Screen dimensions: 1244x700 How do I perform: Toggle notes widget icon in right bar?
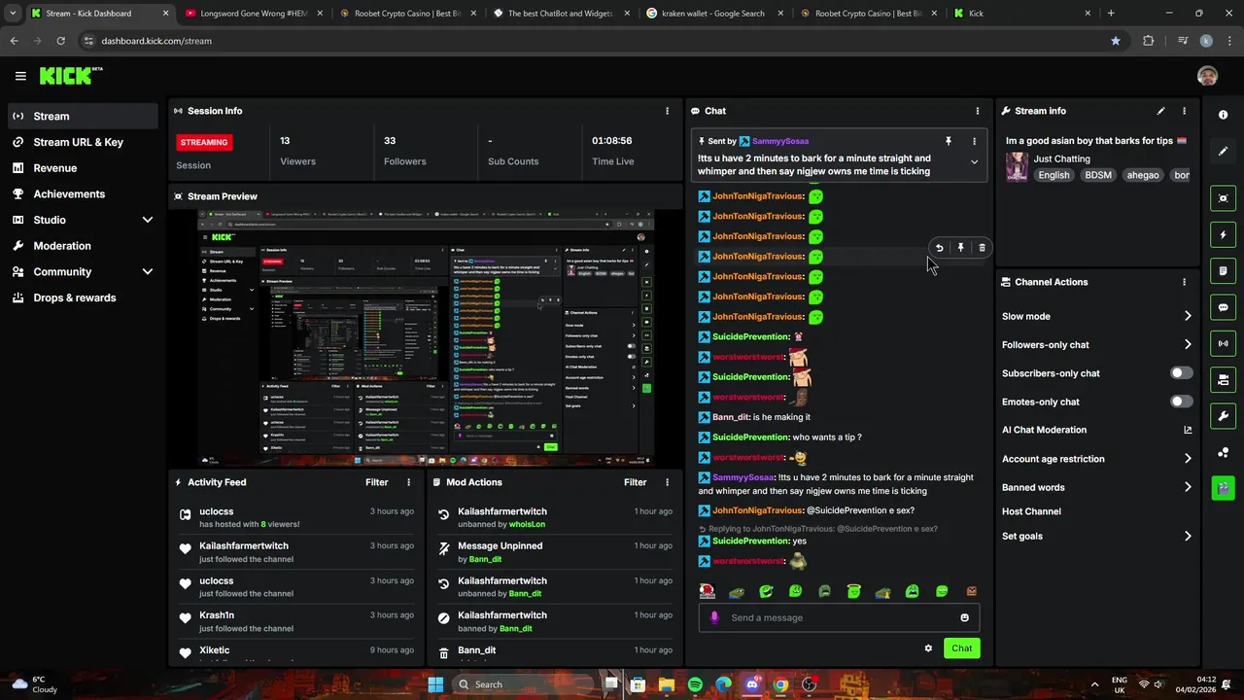1223,270
